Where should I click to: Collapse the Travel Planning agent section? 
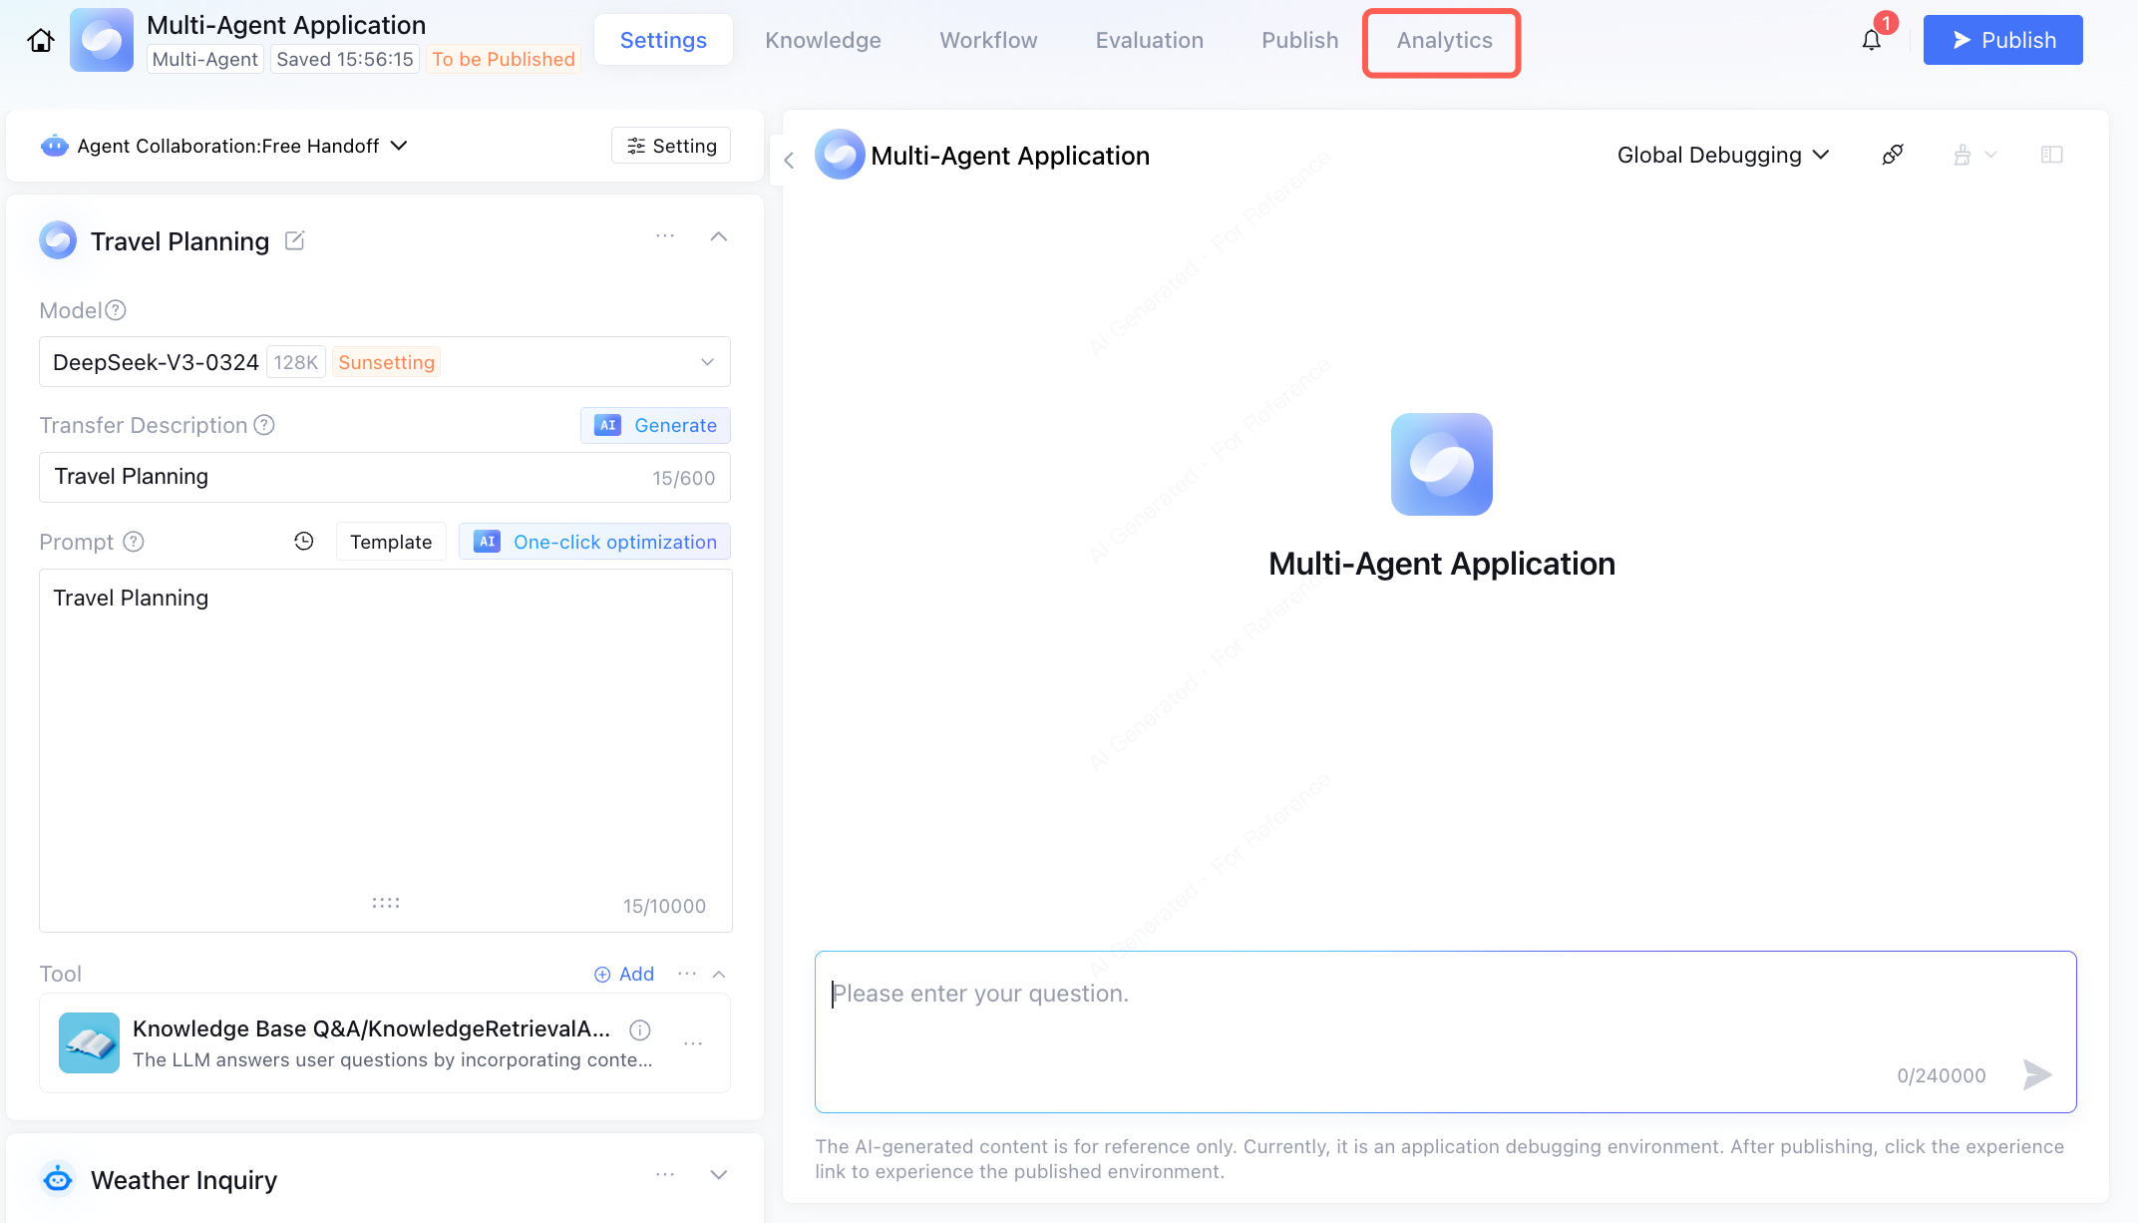pos(718,236)
